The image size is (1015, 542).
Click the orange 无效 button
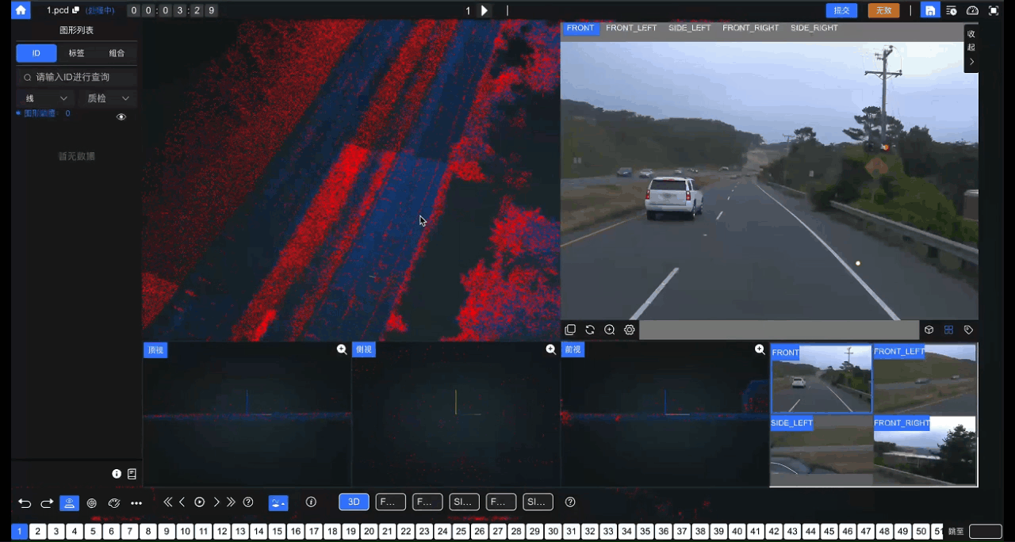click(883, 10)
